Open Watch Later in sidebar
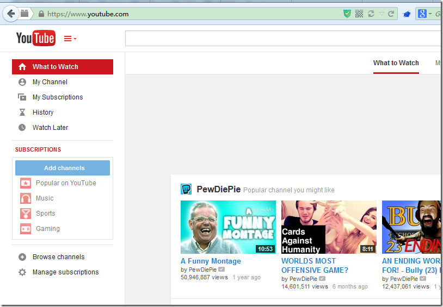443x307 pixels. point(50,128)
